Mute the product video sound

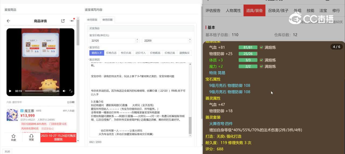coord(64,91)
